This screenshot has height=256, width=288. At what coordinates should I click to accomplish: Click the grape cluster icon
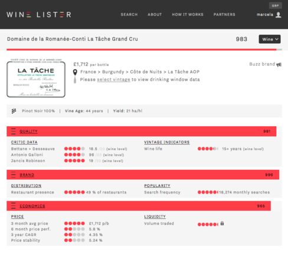click(14, 111)
